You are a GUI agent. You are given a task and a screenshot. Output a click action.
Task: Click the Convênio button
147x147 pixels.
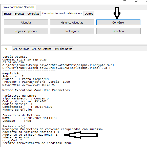tap(118, 23)
